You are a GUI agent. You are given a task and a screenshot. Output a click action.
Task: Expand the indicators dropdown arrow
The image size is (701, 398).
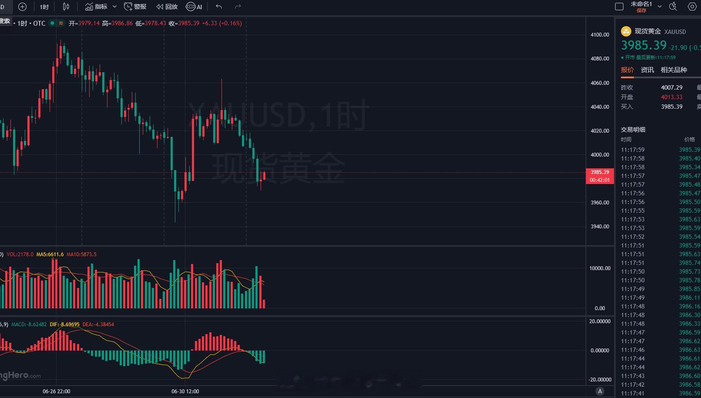pos(114,7)
